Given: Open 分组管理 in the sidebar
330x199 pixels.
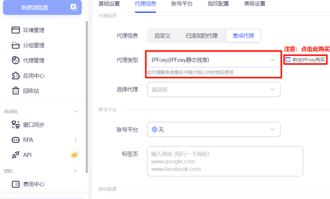Looking at the screenshot, I should 34,45.
